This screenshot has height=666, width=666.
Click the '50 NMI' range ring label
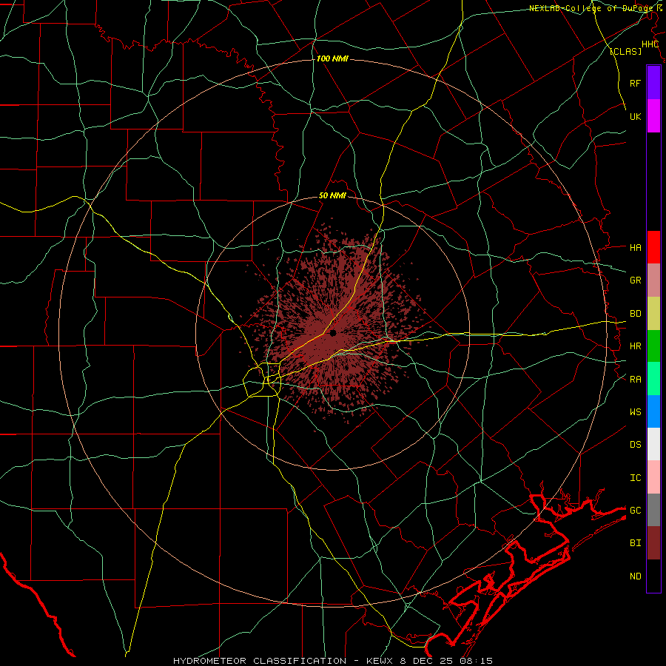(332, 195)
